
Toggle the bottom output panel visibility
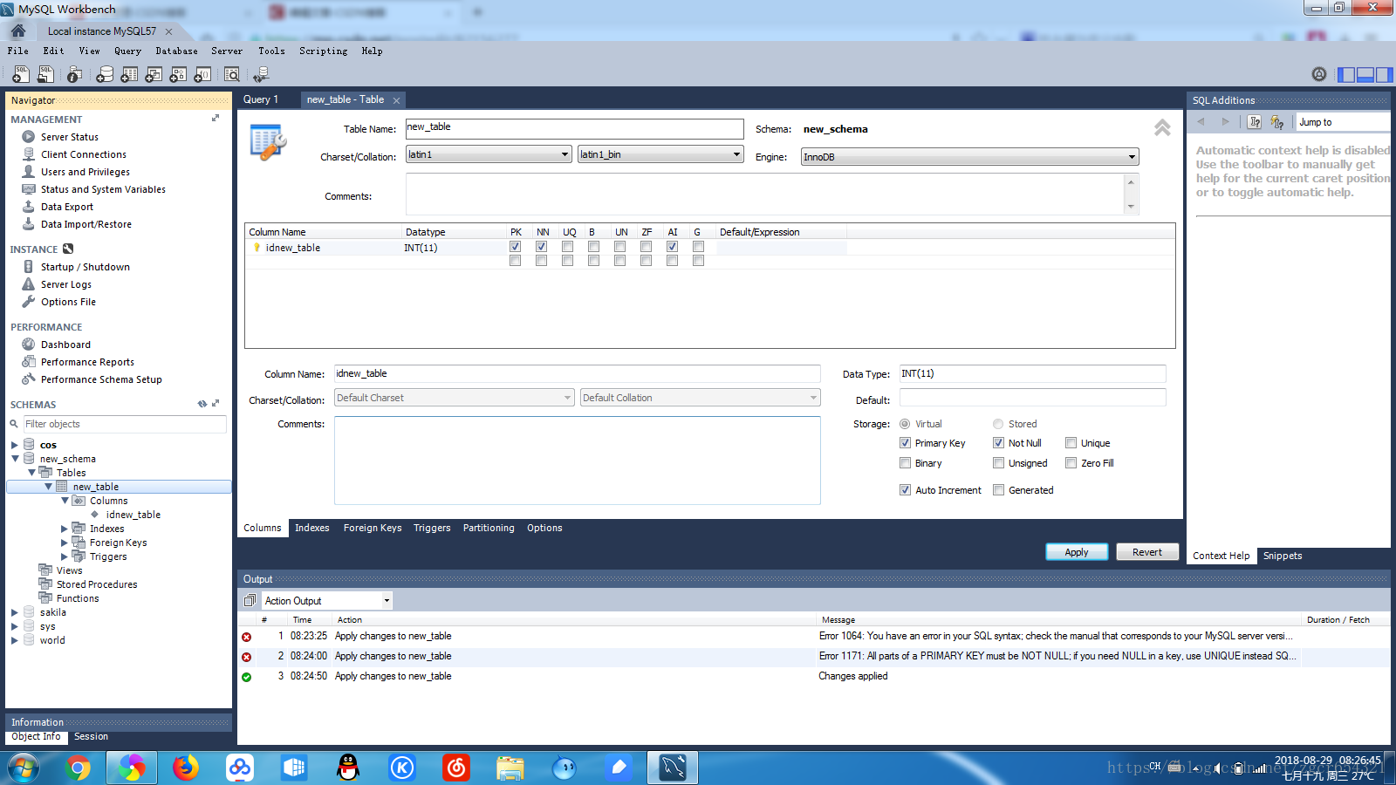[x=1365, y=75]
